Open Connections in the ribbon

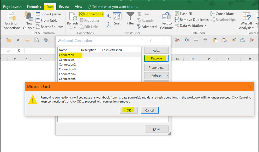[x=91, y=14]
